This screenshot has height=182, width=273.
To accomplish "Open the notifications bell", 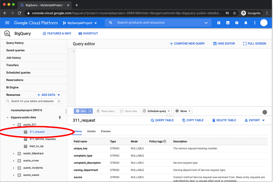I will click(246, 23).
